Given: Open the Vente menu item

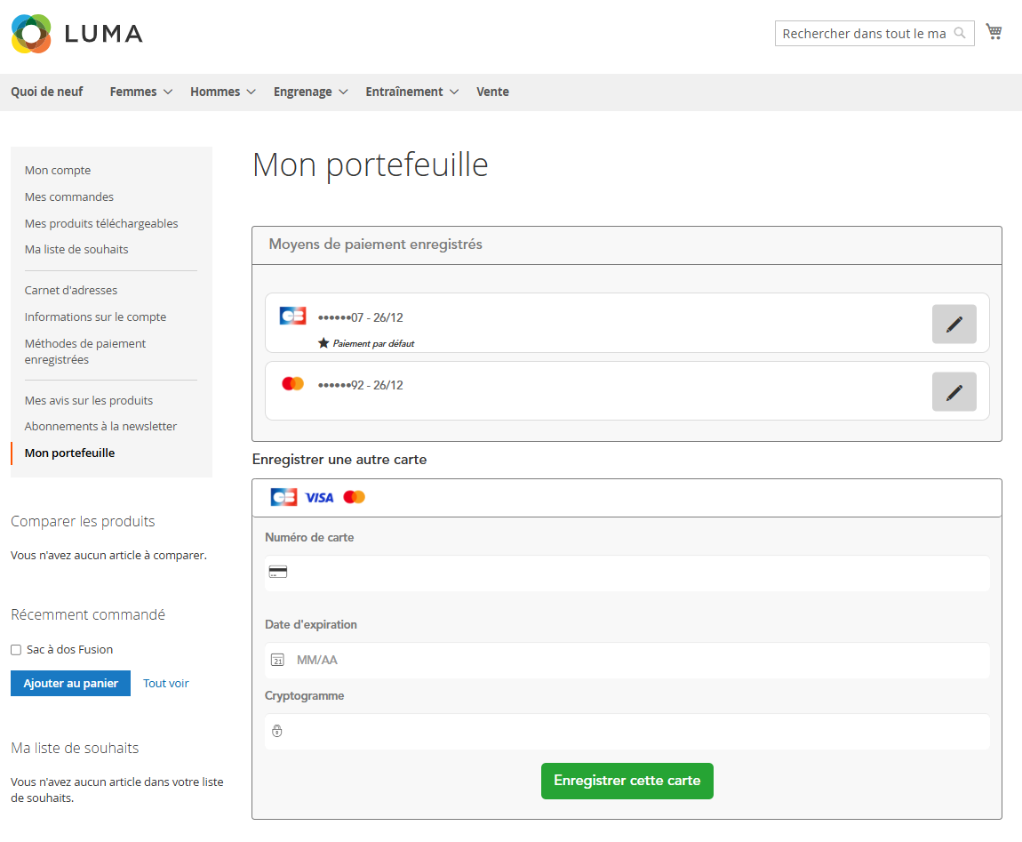Looking at the screenshot, I should 492,92.
